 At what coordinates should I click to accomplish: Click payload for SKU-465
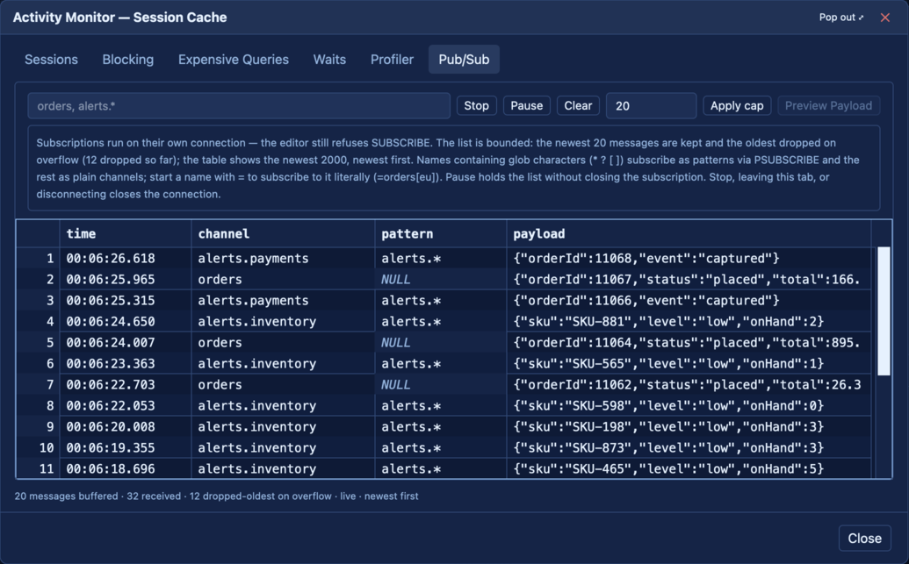(x=689, y=469)
